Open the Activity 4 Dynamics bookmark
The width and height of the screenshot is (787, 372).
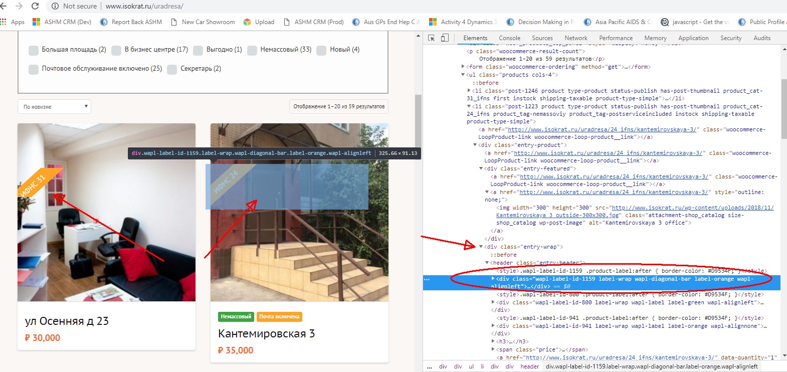pyautogui.click(x=463, y=22)
